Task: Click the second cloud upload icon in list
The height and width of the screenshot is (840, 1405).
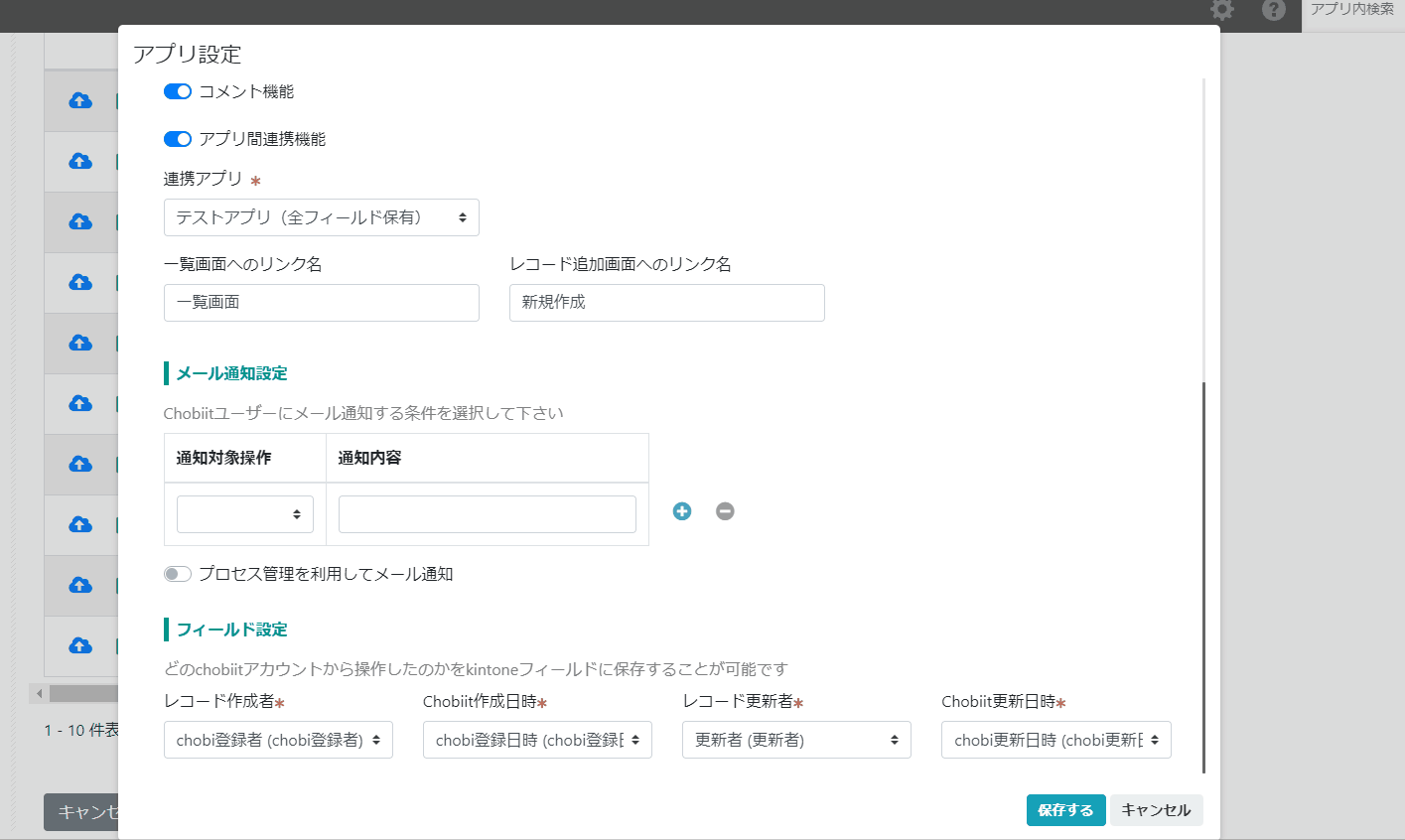Action: pyautogui.click(x=80, y=161)
